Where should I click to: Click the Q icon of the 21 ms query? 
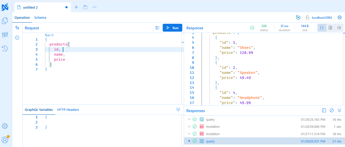click(202, 141)
